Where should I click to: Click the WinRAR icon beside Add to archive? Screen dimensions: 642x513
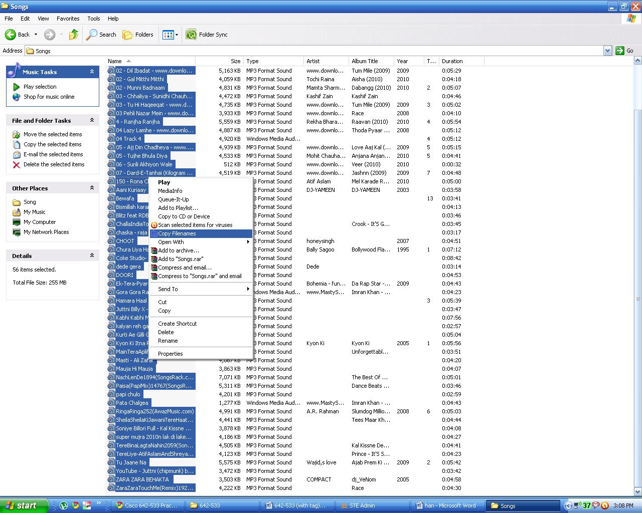coord(154,250)
